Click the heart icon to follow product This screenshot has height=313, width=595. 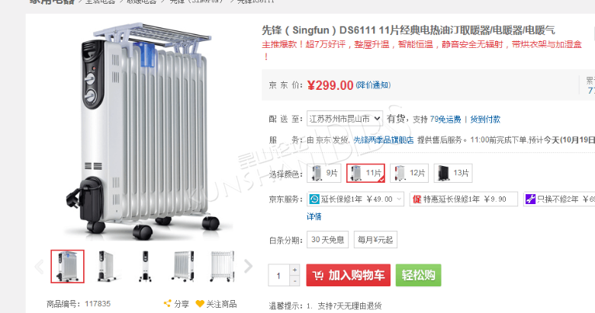click(x=200, y=304)
